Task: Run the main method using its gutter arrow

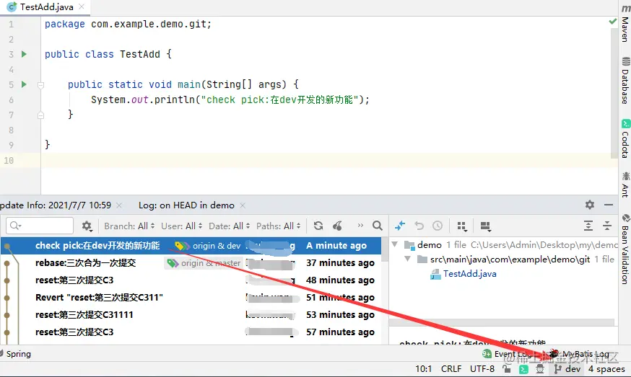Action: [24, 84]
